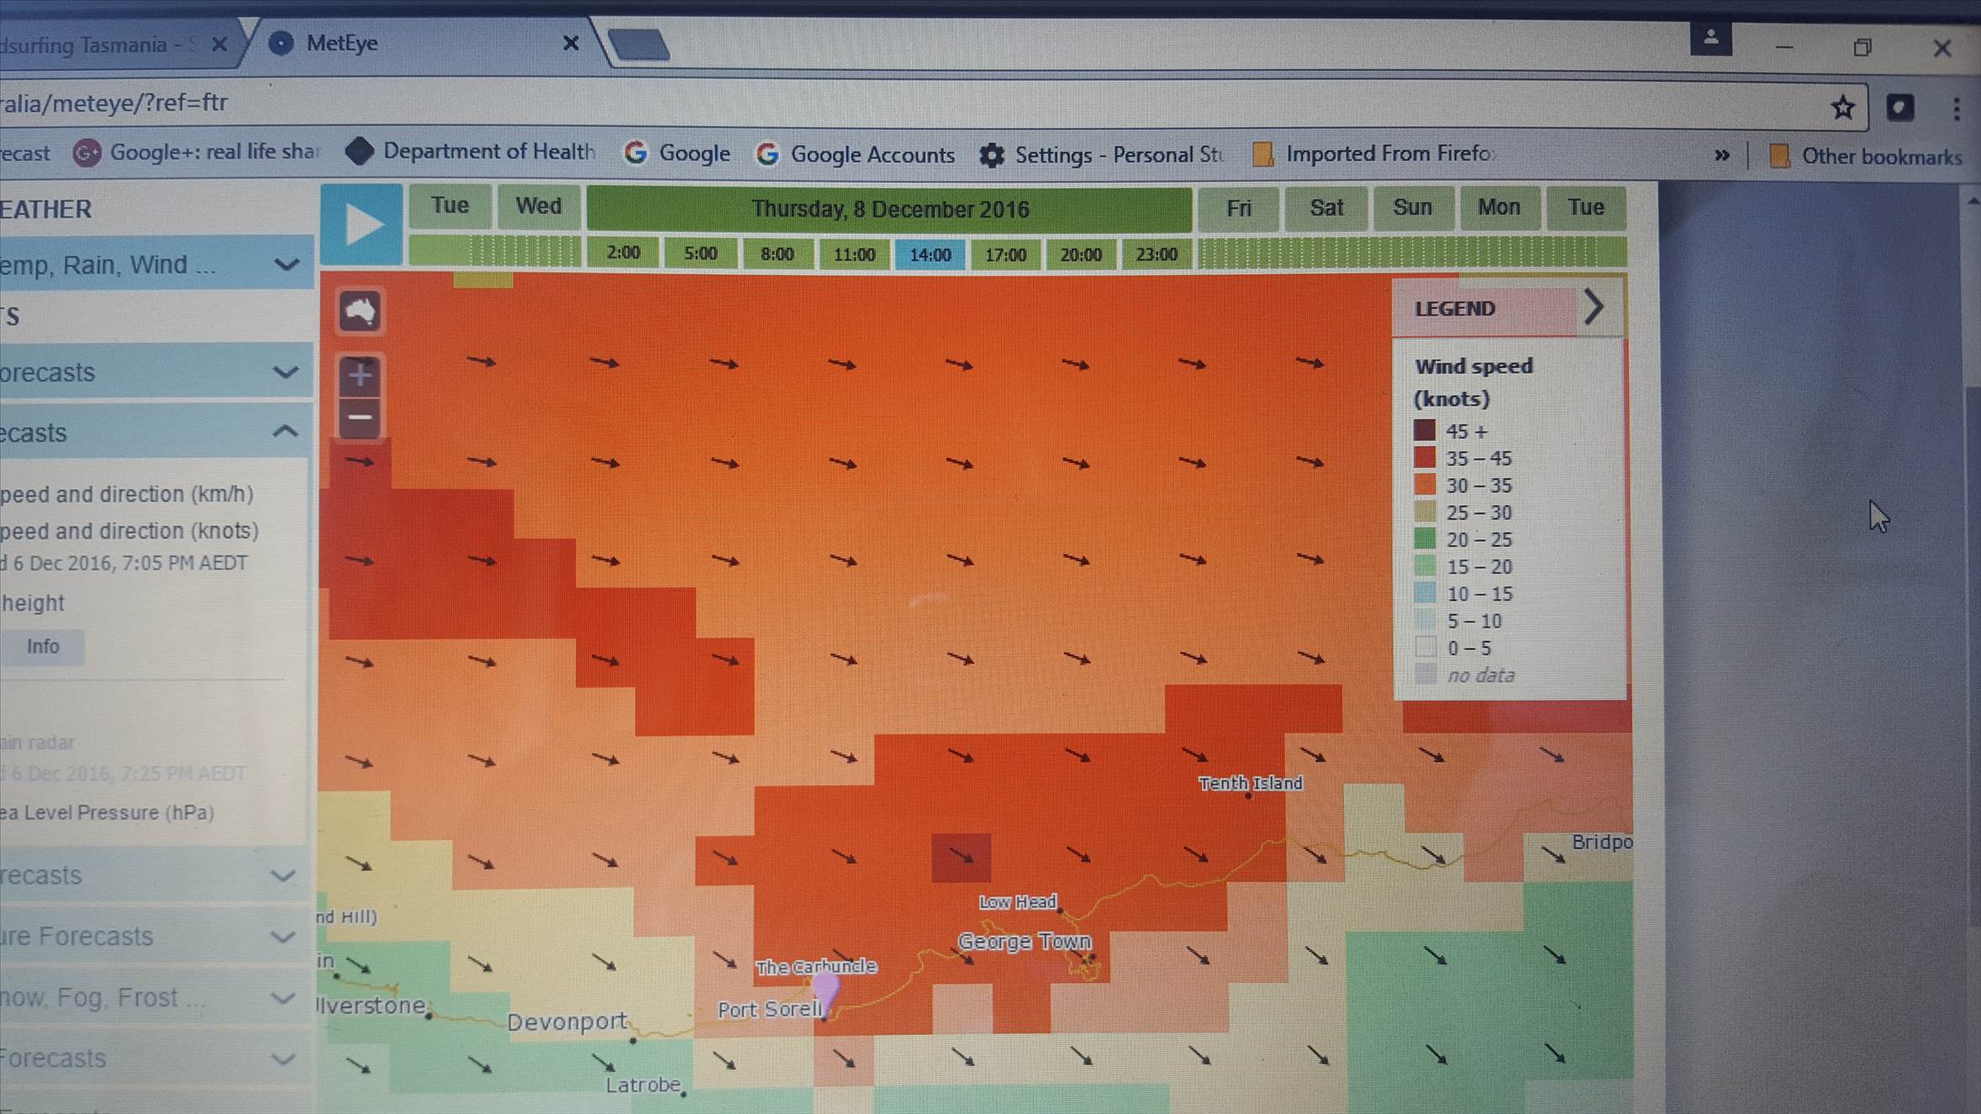1981x1114 pixels.
Task: Click the Info button
Action: pos(43,646)
